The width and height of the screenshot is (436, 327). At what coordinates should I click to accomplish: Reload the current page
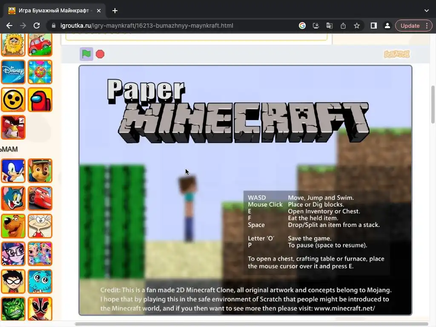(x=37, y=26)
